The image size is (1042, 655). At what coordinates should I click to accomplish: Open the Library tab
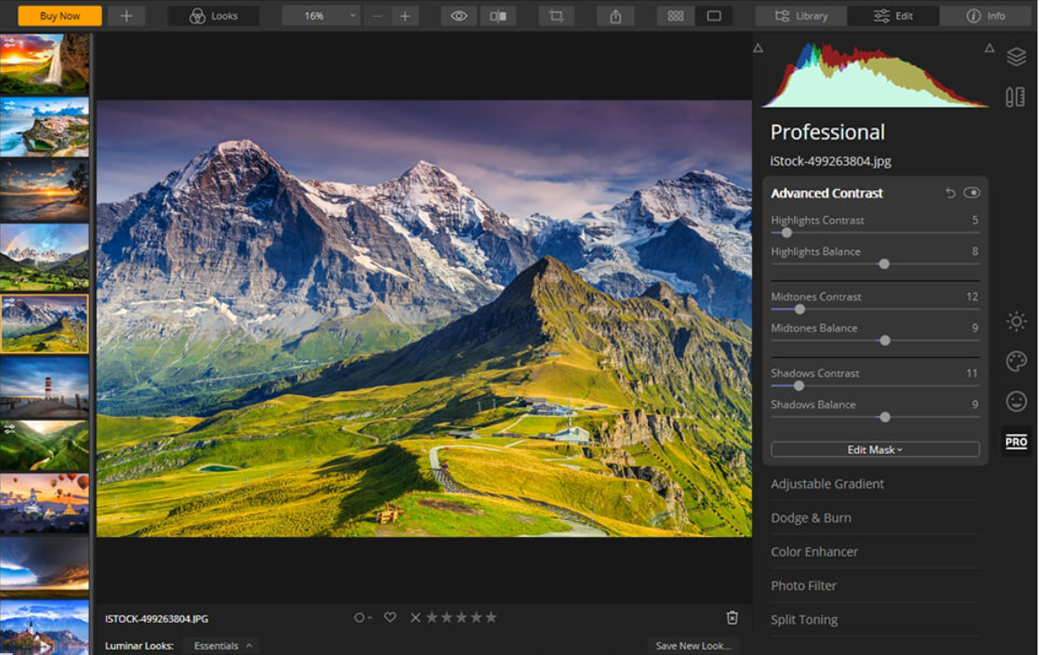pos(801,16)
